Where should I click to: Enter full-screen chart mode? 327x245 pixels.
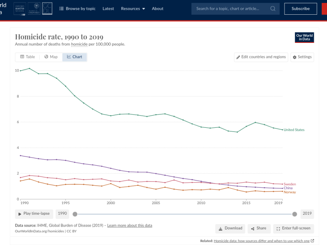tap(293, 228)
